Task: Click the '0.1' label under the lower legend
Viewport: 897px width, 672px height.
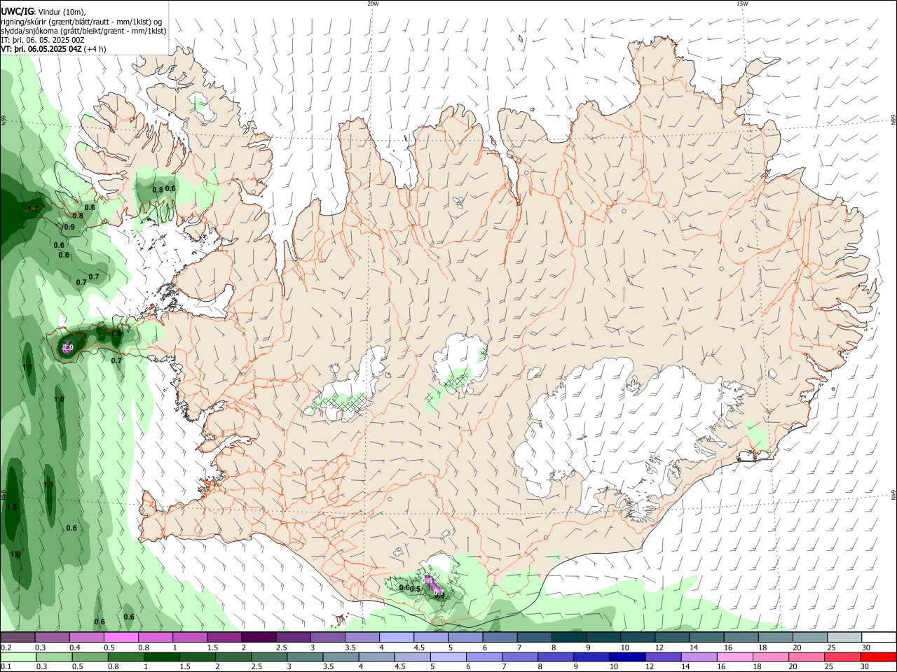Action: 6,667
